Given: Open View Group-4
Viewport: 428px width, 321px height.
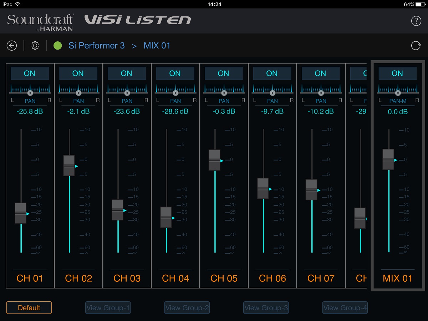Looking at the screenshot, I should (345, 308).
